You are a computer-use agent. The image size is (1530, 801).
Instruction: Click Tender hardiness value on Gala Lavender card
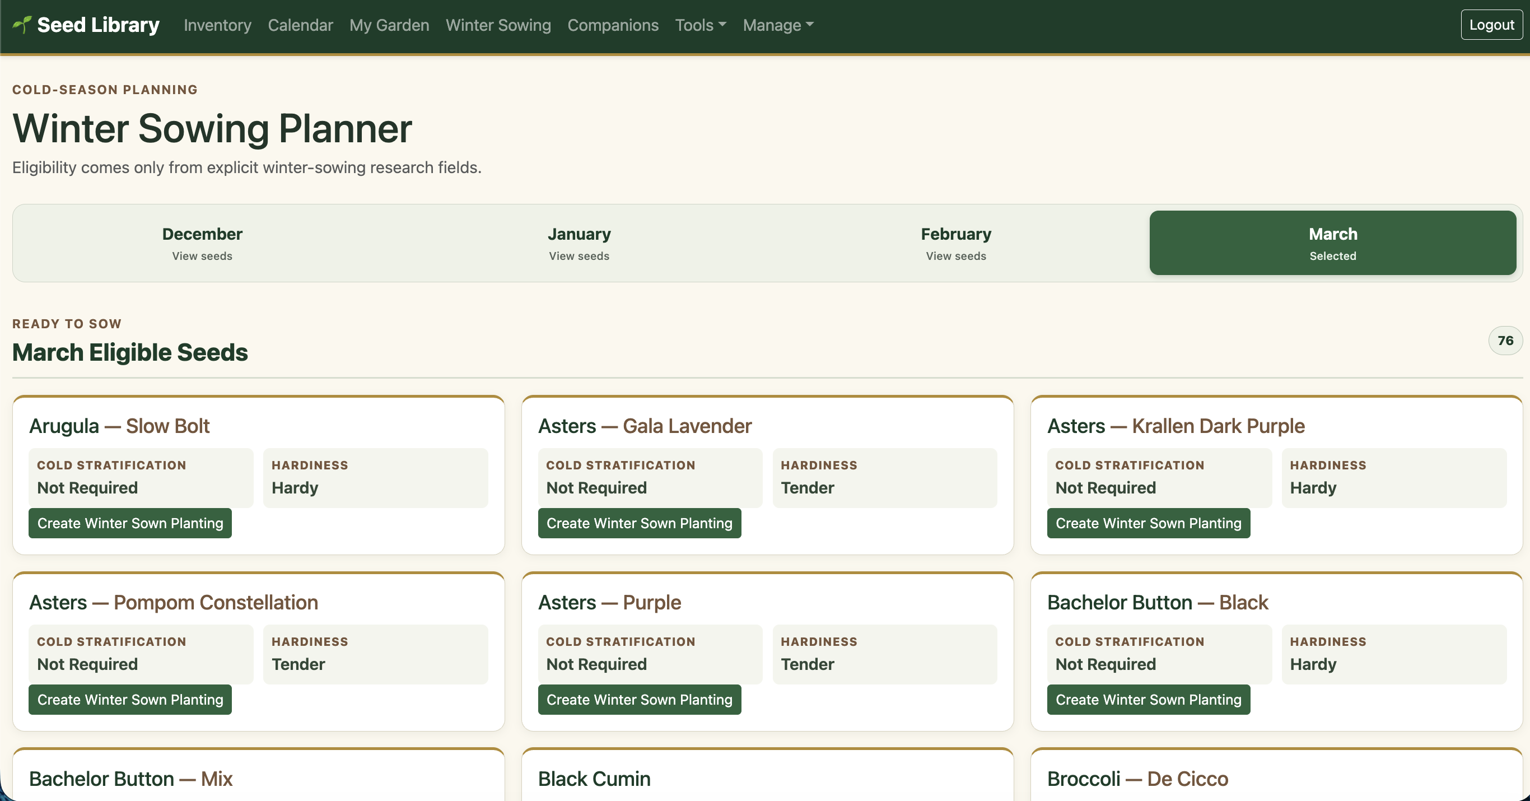[807, 488]
